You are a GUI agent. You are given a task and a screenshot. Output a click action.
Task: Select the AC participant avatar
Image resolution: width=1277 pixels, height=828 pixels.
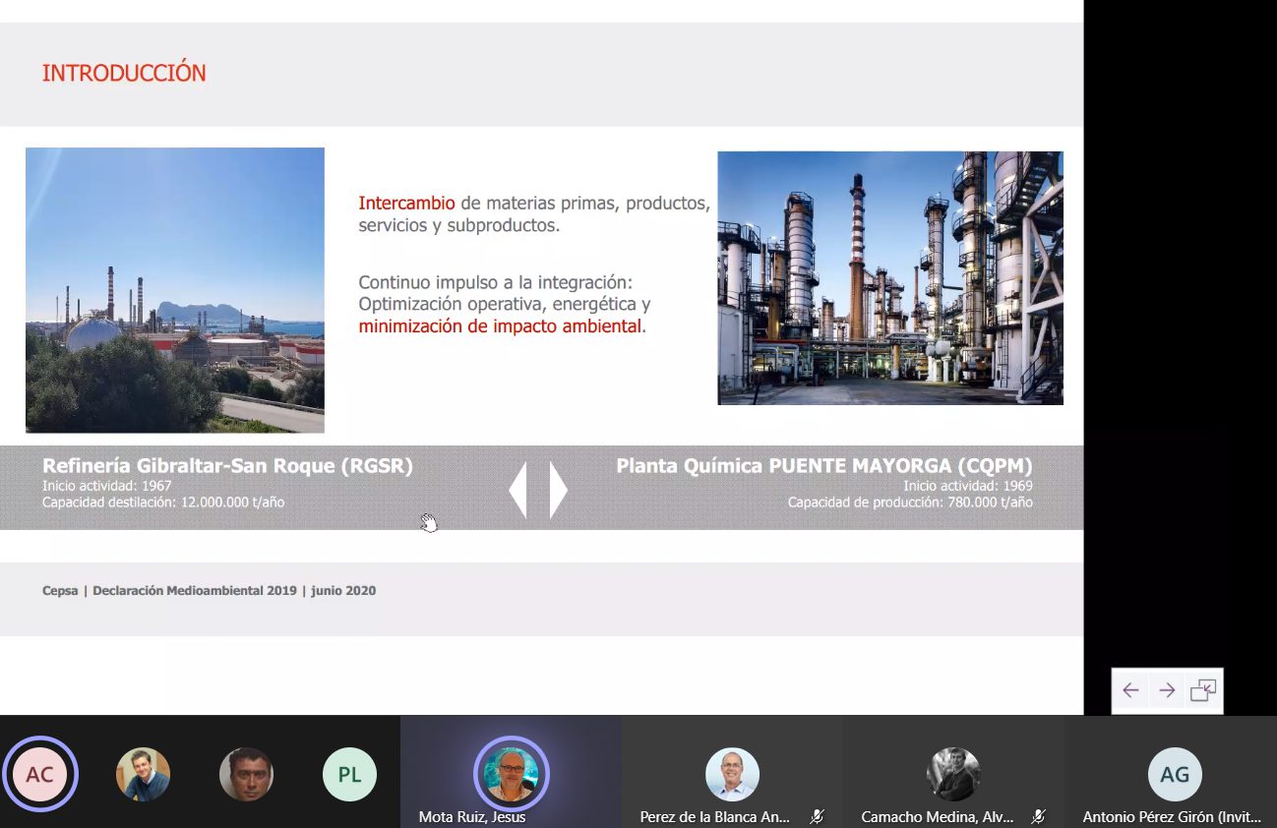coord(40,774)
